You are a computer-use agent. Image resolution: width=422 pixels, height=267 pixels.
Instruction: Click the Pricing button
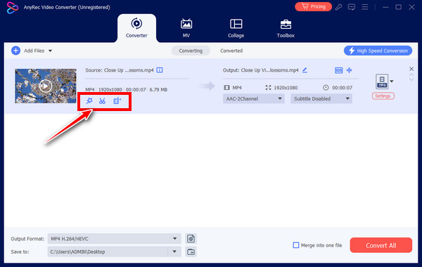pyautogui.click(x=313, y=6)
